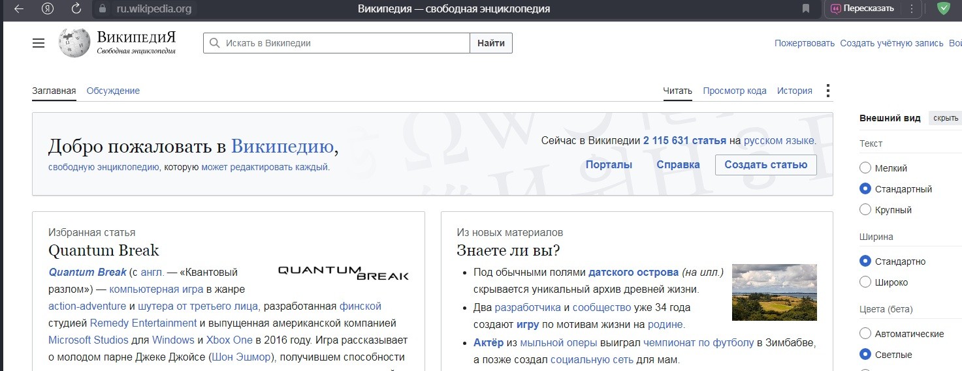962x371 pixels.
Task: Click the ru.wikipedia.org address field
Action: [x=154, y=9]
